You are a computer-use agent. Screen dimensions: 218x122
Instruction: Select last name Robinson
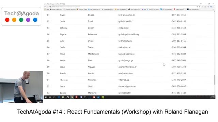(92, 34)
